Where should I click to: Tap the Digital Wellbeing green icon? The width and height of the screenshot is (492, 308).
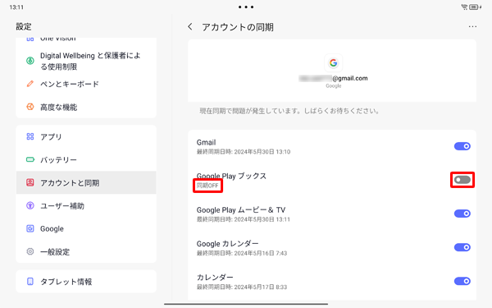30,61
